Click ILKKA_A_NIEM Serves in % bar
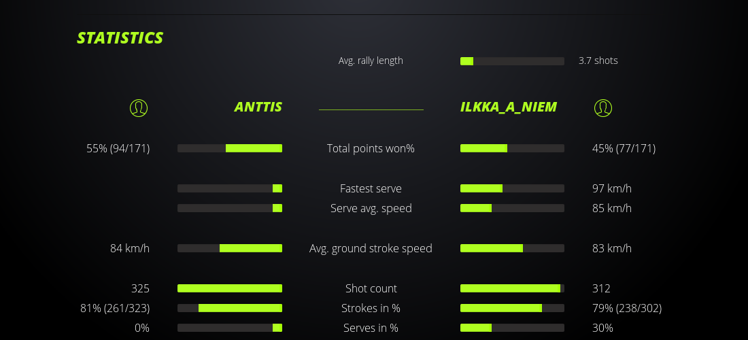Viewport: 748px width, 340px height. pos(512,328)
